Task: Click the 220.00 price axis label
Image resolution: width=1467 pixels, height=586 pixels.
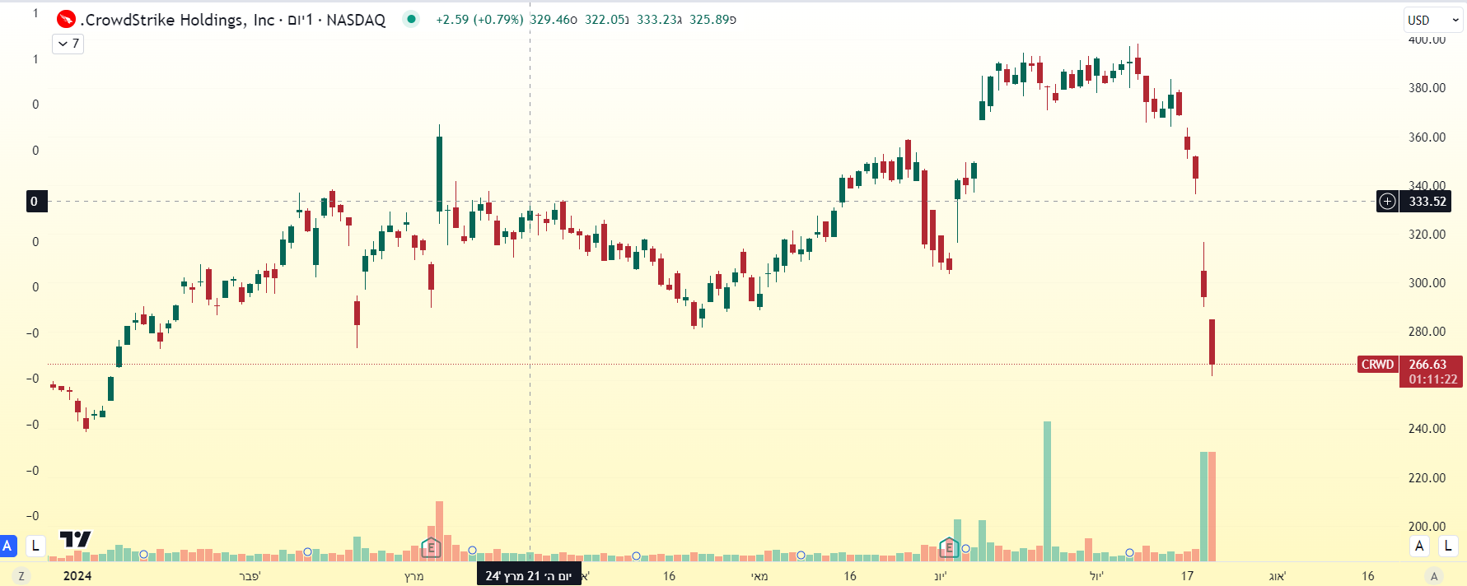Action: [1427, 477]
